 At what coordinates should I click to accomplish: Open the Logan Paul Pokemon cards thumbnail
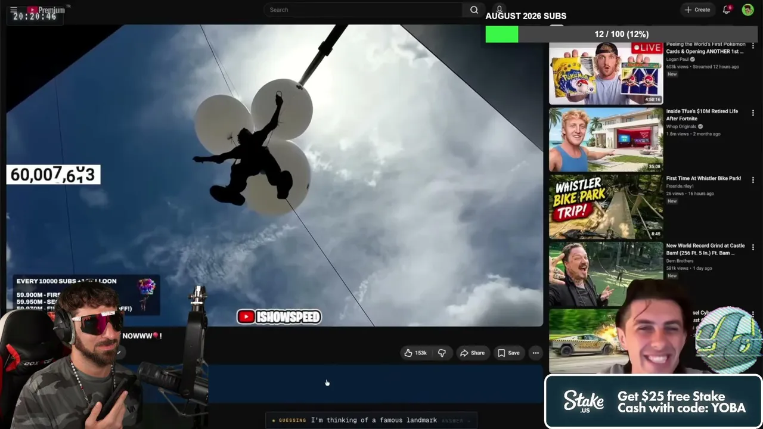point(606,73)
